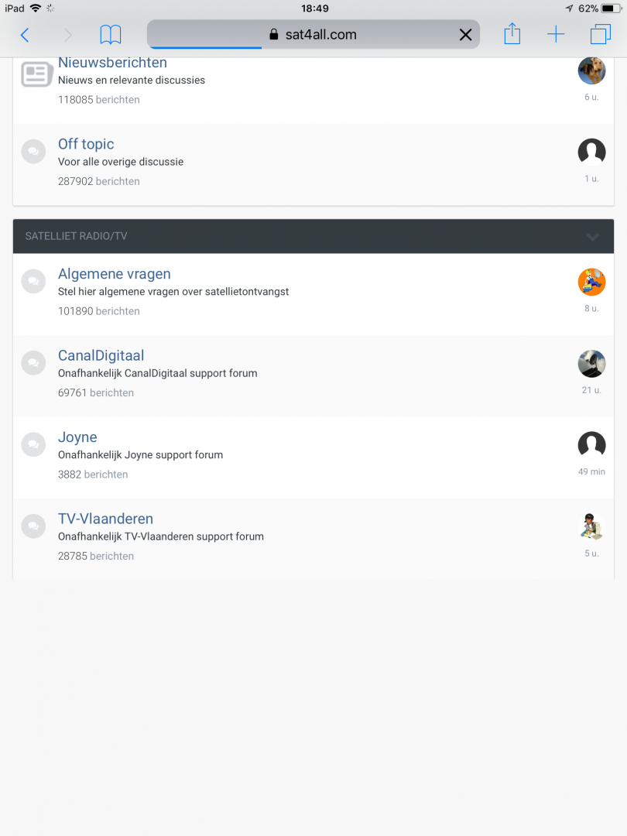Click the Algemene vragen speech bubble icon
627x836 pixels.
coord(33,282)
